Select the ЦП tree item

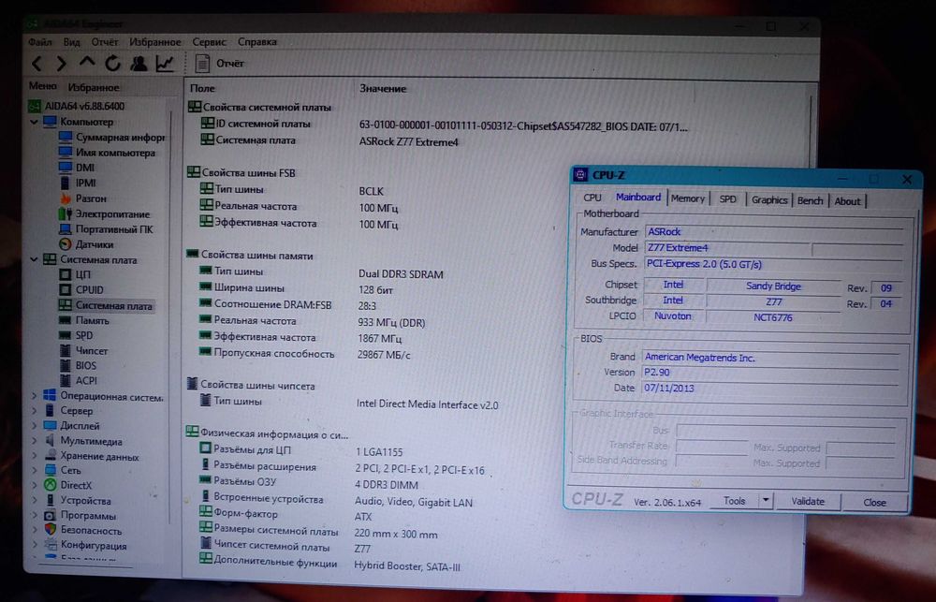pyautogui.click(x=75, y=274)
